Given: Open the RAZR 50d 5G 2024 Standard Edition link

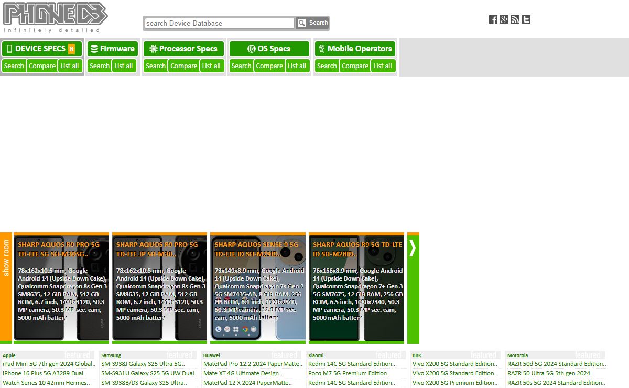Looking at the screenshot, I should pos(557,364).
